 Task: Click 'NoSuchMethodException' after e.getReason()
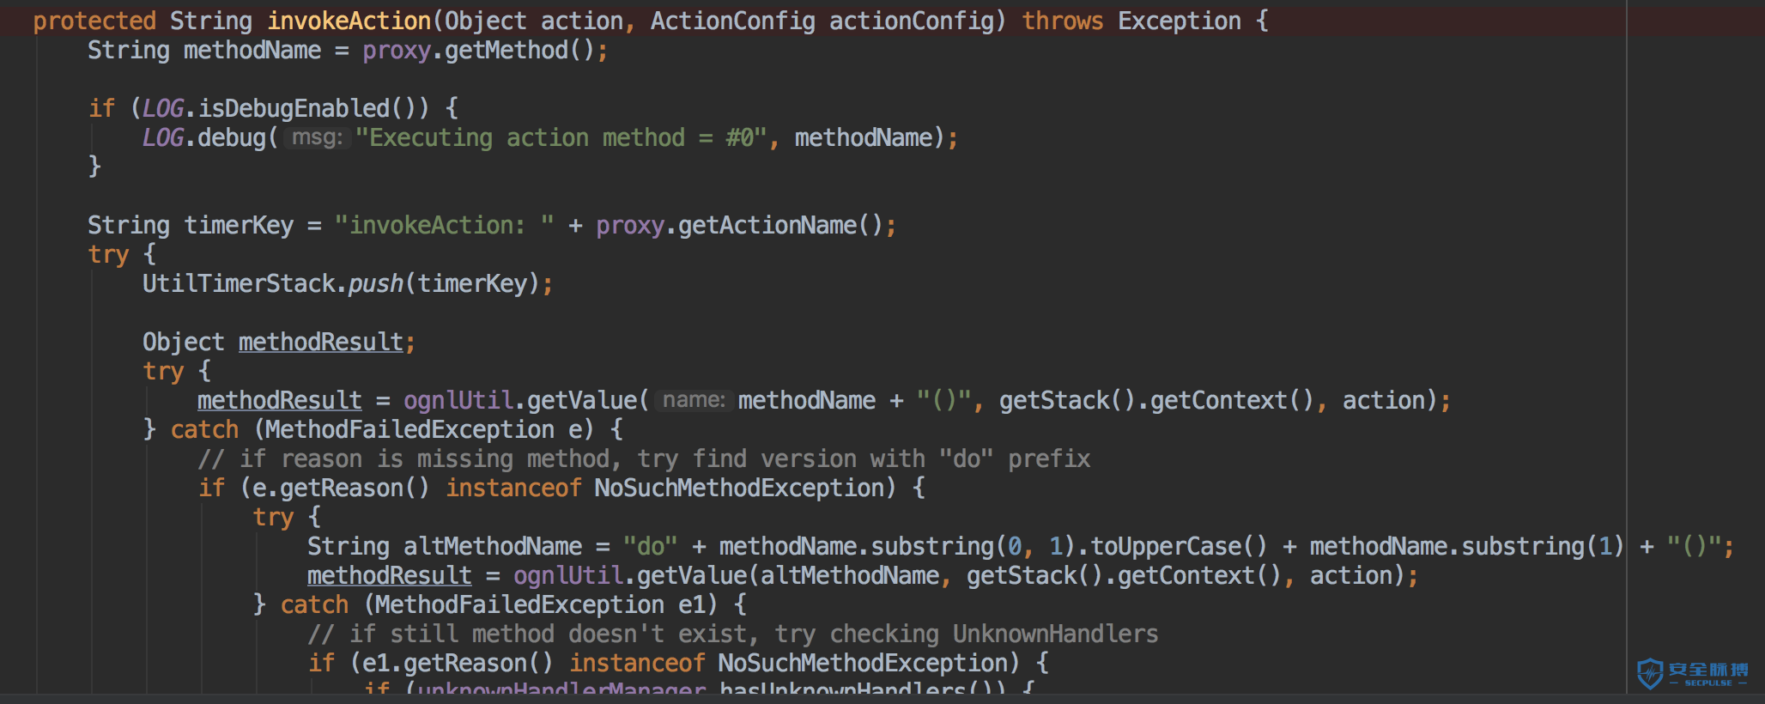(739, 488)
